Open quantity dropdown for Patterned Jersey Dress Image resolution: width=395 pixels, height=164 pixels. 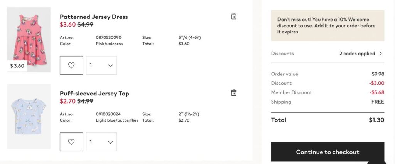pyautogui.click(x=101, y=65)
